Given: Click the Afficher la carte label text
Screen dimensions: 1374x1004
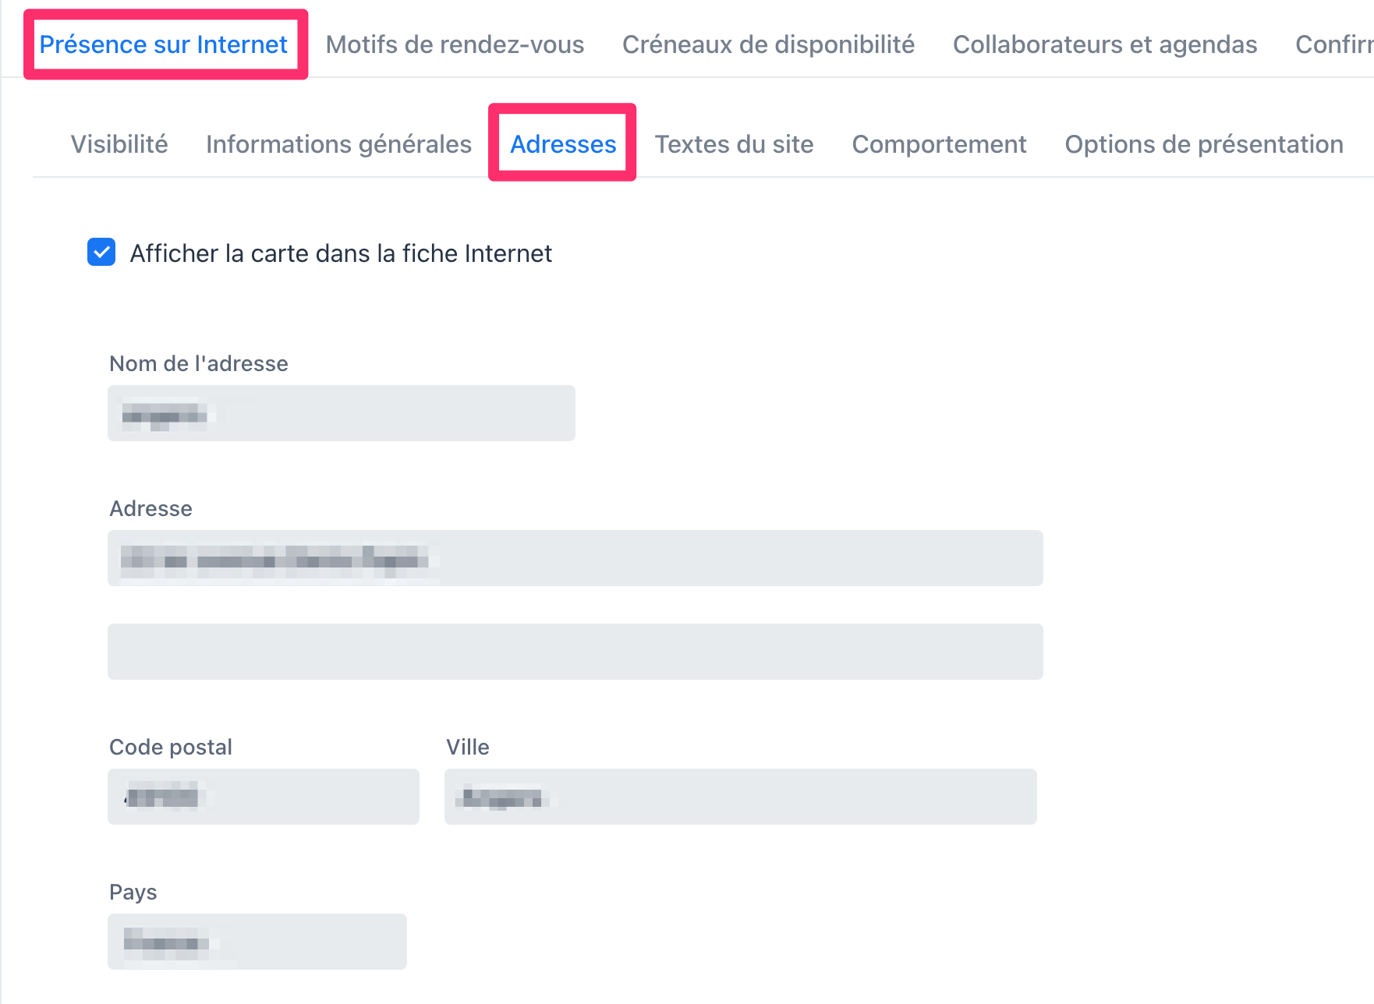Looking at the screenshot, I should [x=341, y=253].
